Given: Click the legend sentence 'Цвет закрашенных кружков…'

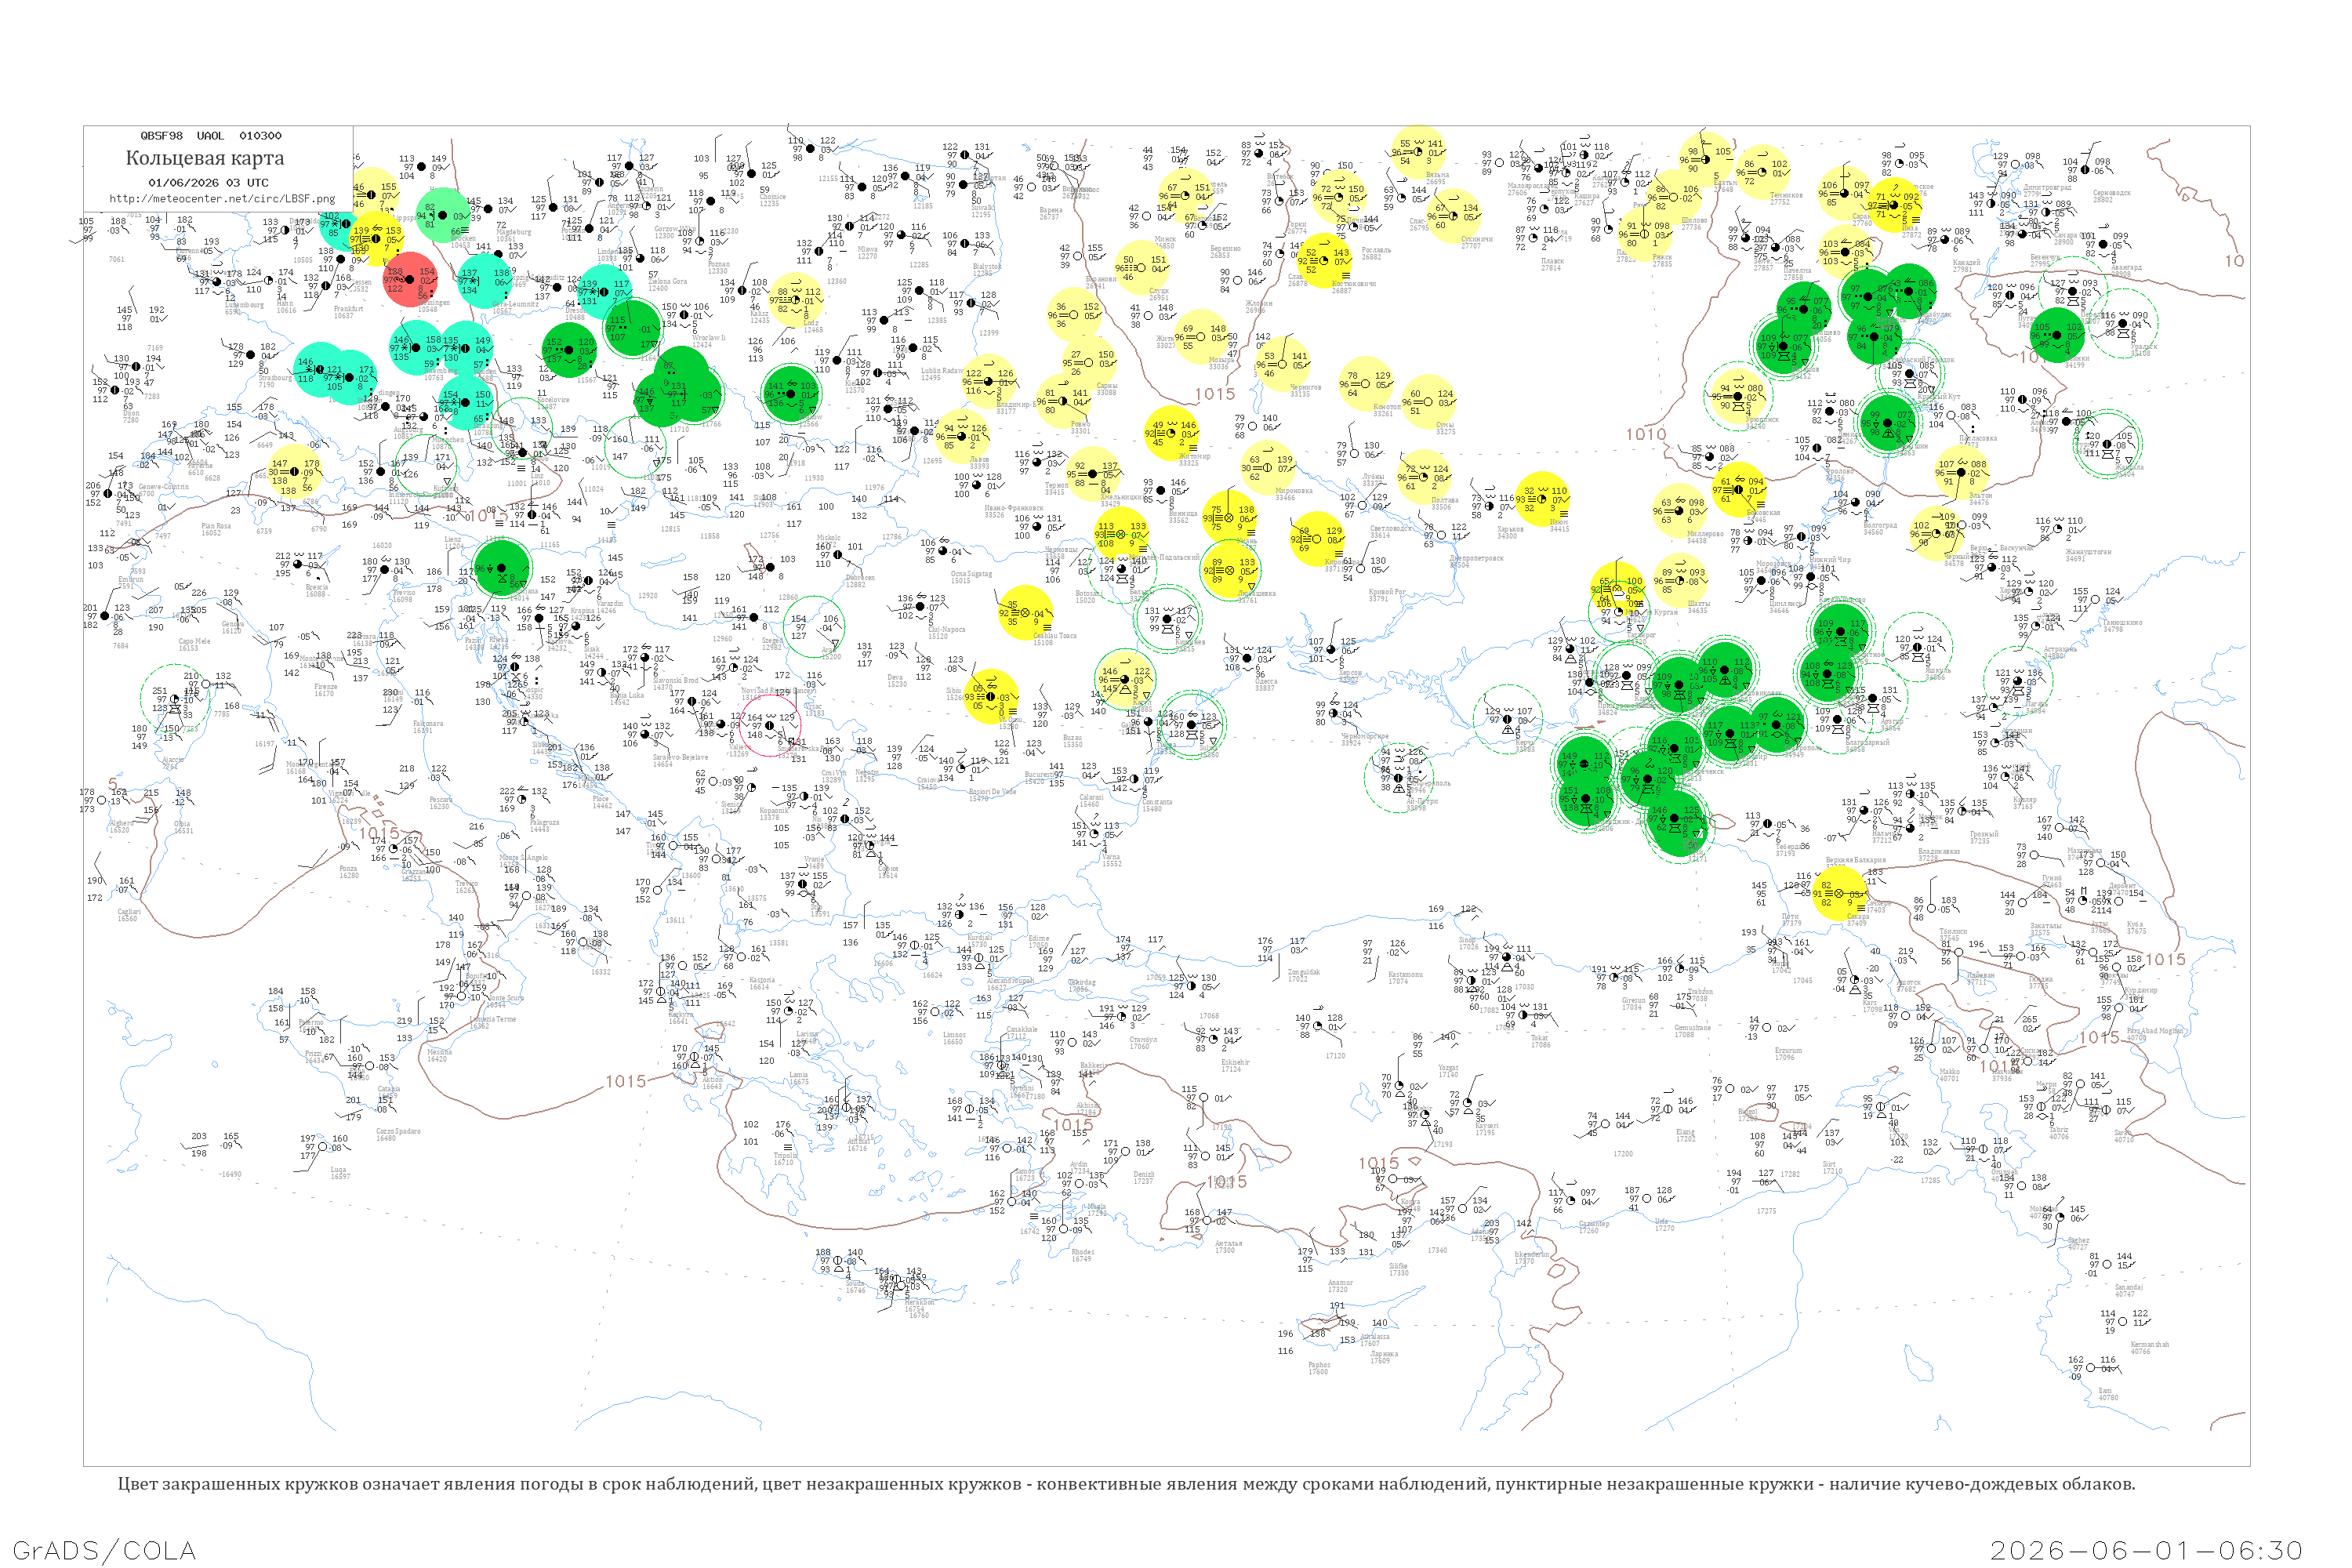Looking at the screenshot, I should pos(1126,1484).
